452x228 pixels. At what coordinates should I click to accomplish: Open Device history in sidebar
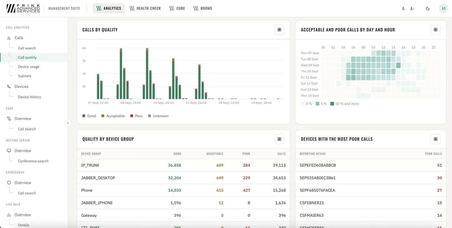click(x=29, y=97)
